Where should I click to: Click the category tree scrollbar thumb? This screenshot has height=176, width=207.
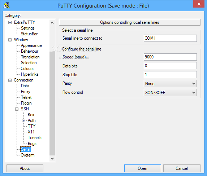point(52,104)
